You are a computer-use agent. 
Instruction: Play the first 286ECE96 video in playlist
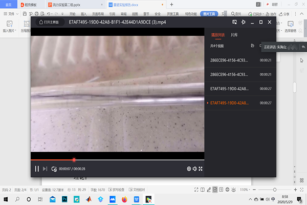(230, 60)
